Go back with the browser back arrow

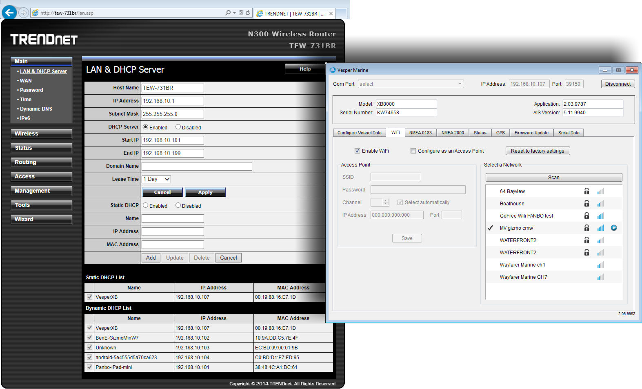tap(9, 13)
